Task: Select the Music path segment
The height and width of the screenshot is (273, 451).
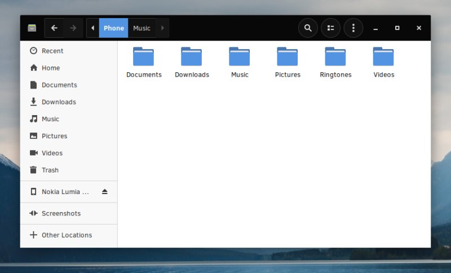Action: [142, 28]
